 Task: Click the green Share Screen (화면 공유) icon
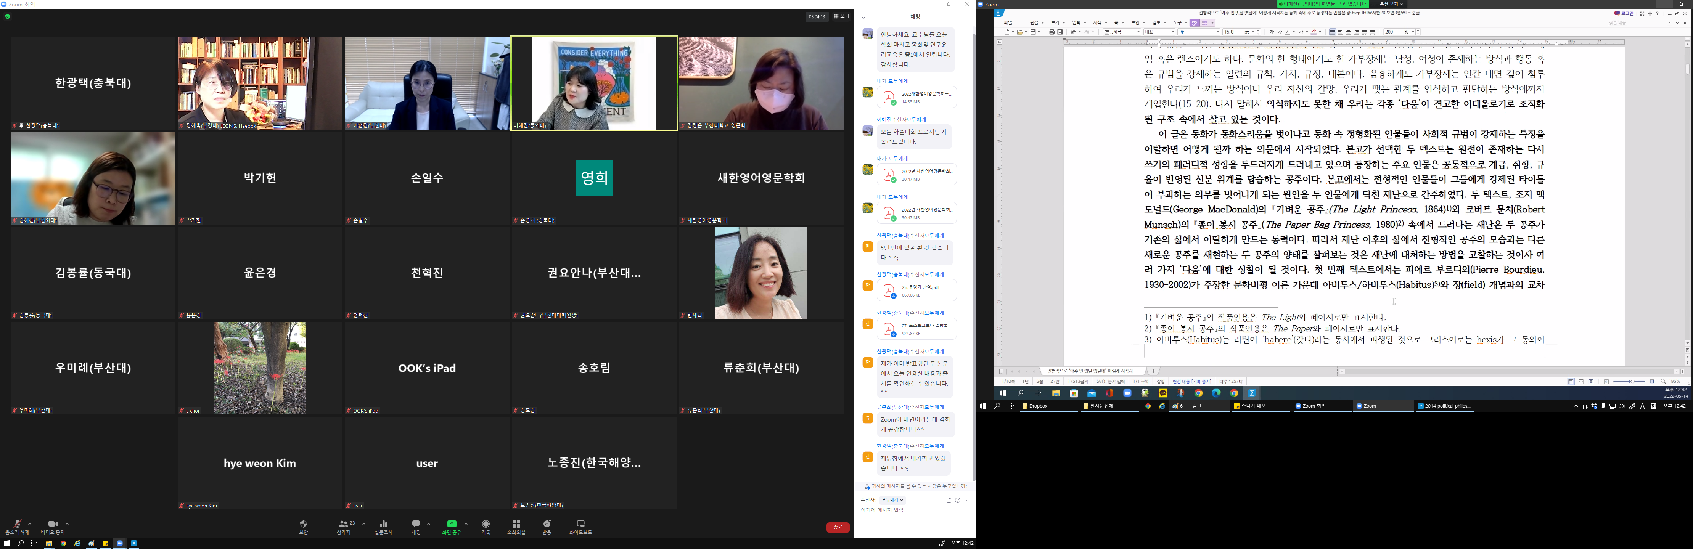click(x=452, y=524)
